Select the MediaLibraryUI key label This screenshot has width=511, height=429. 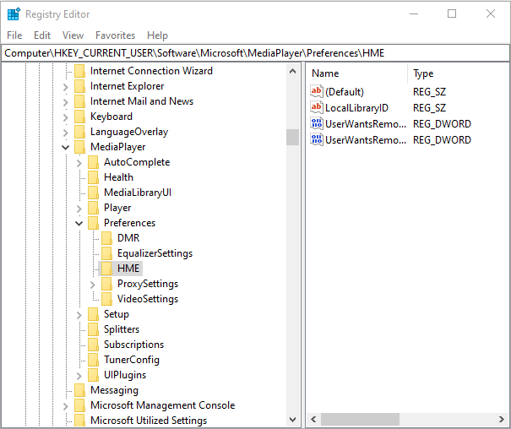point(138,193)
